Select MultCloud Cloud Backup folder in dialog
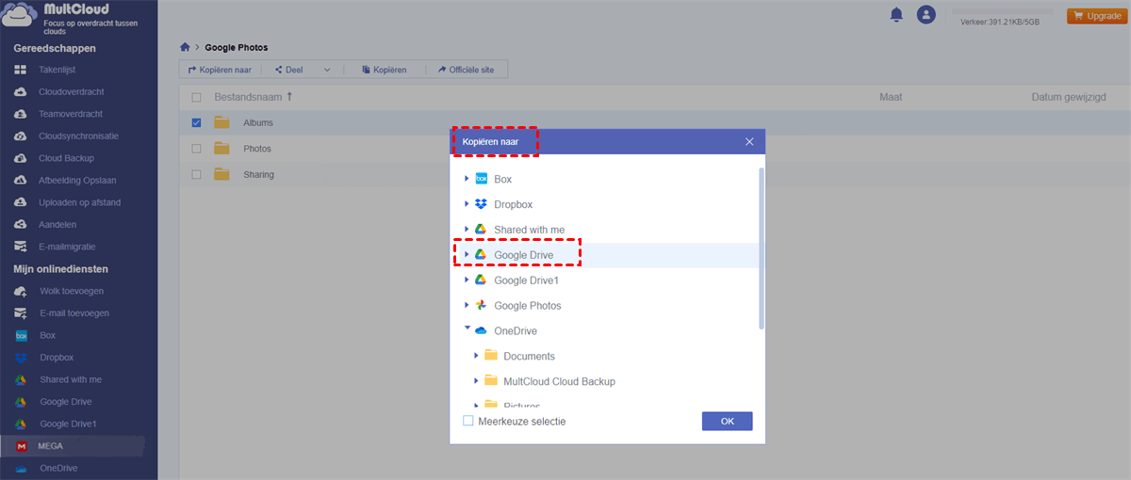Screen dimensions: 1131x480 click(x=559, y=381)
